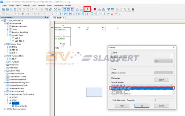
Task: Select the Ethernet radio button
Action: coord(112,78)
